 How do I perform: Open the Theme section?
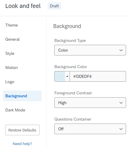pos(11,25)
